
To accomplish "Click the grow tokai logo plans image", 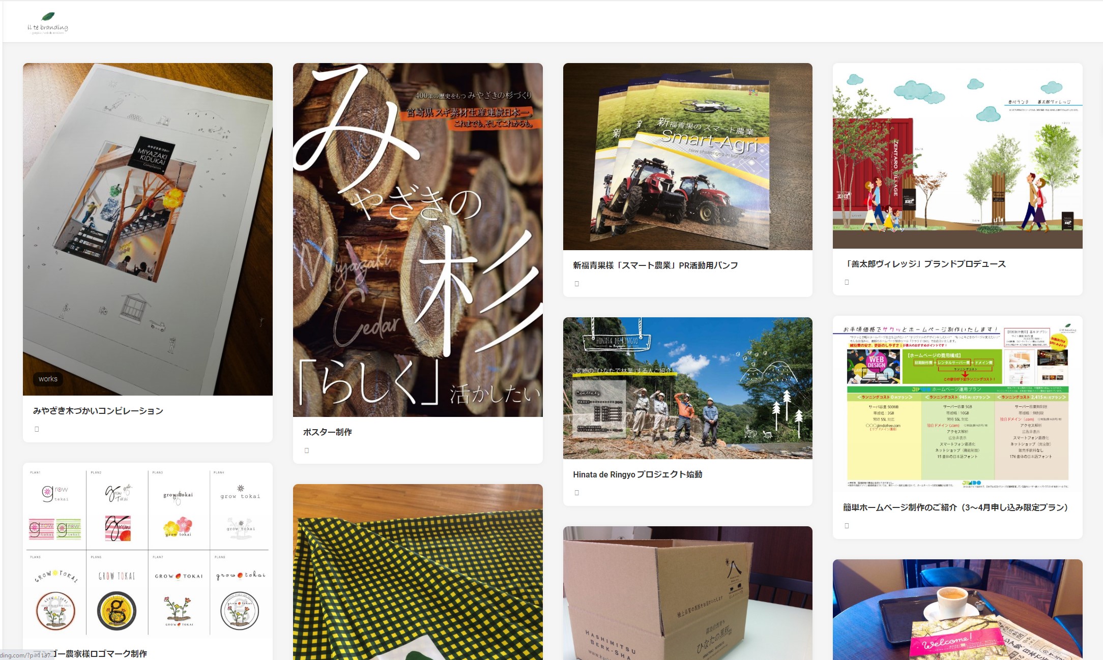I will click(148, 551).
